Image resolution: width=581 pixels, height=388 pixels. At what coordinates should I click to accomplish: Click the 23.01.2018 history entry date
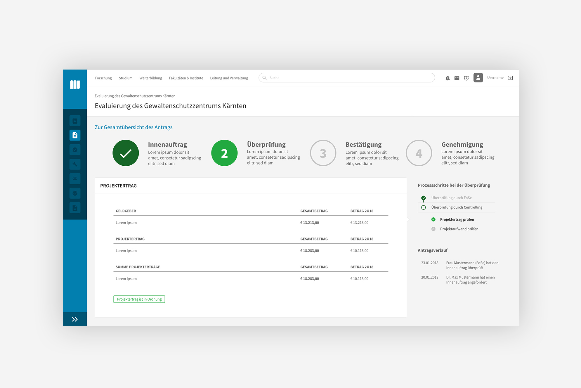tap(430, 263)
